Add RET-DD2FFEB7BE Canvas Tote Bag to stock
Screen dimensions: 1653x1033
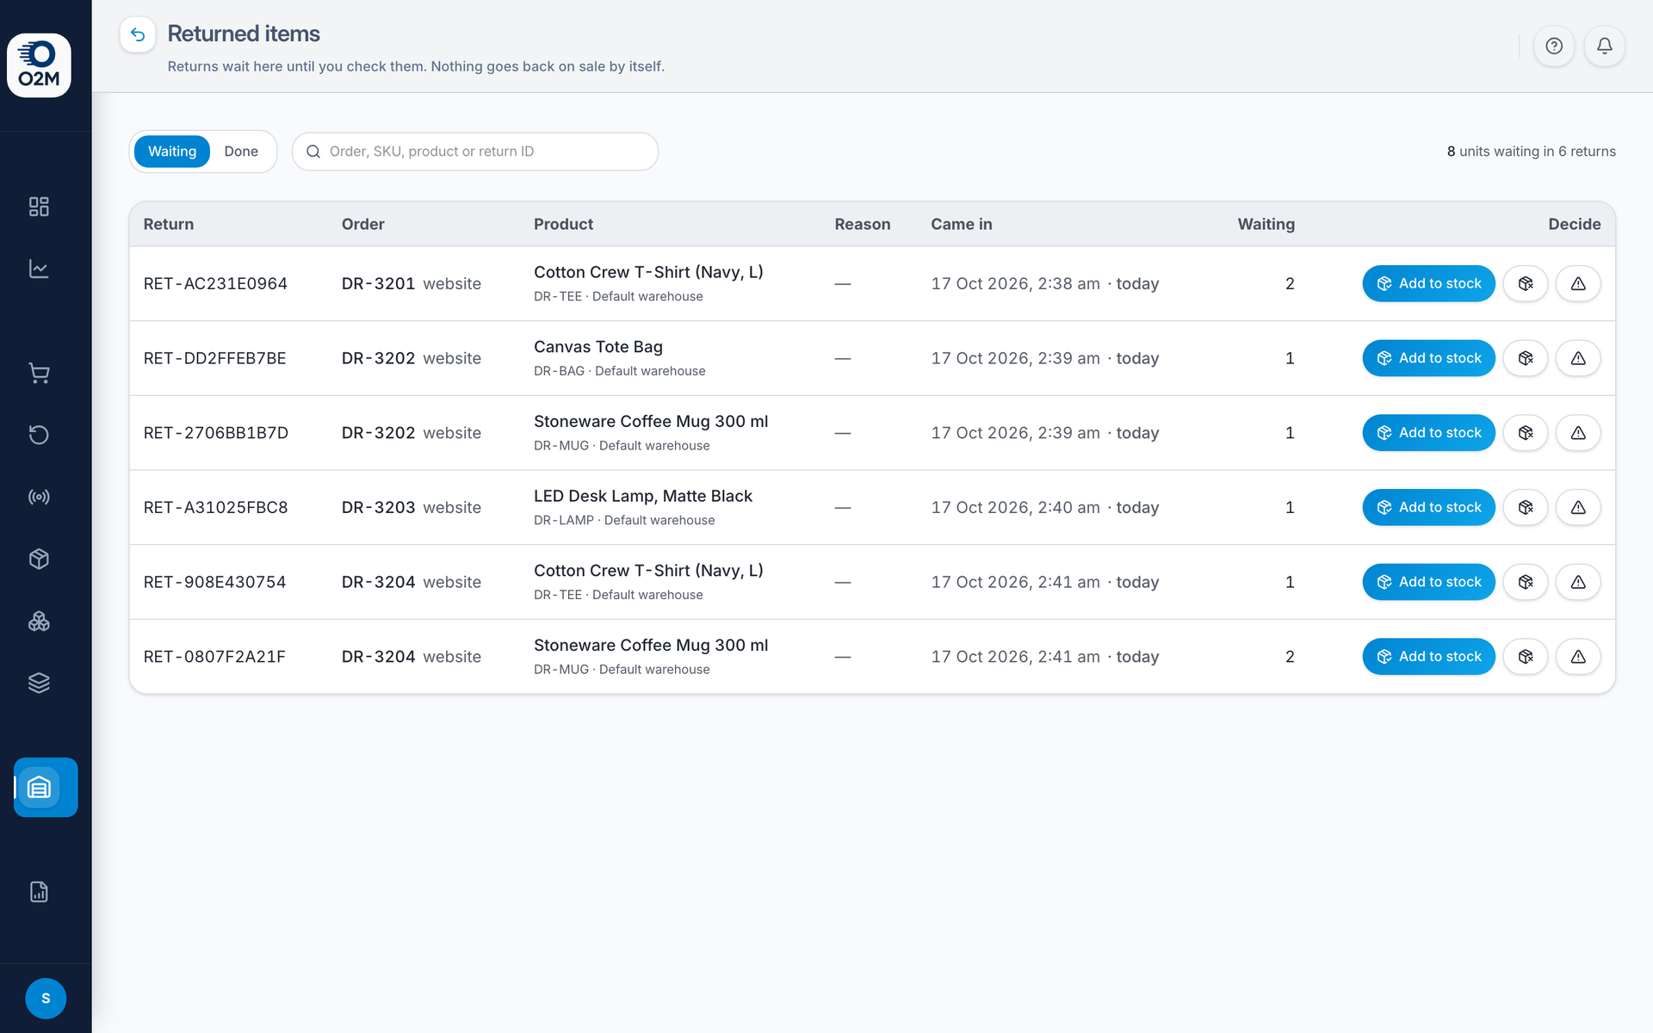click(x=1428, y=358)
